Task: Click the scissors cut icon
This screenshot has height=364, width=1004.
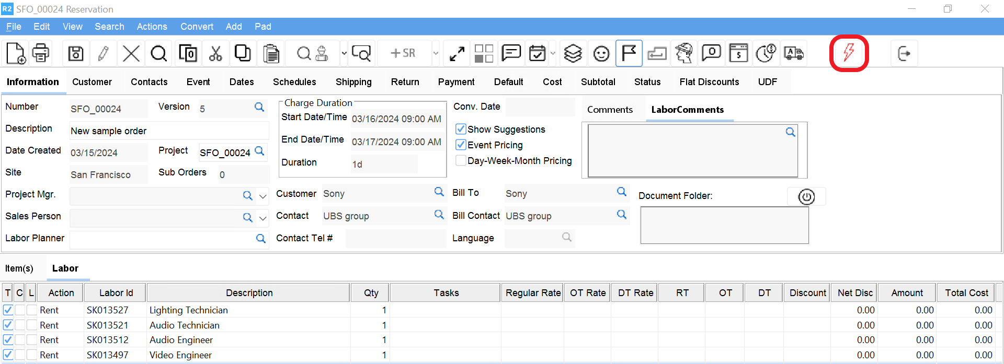Action: 215,53
